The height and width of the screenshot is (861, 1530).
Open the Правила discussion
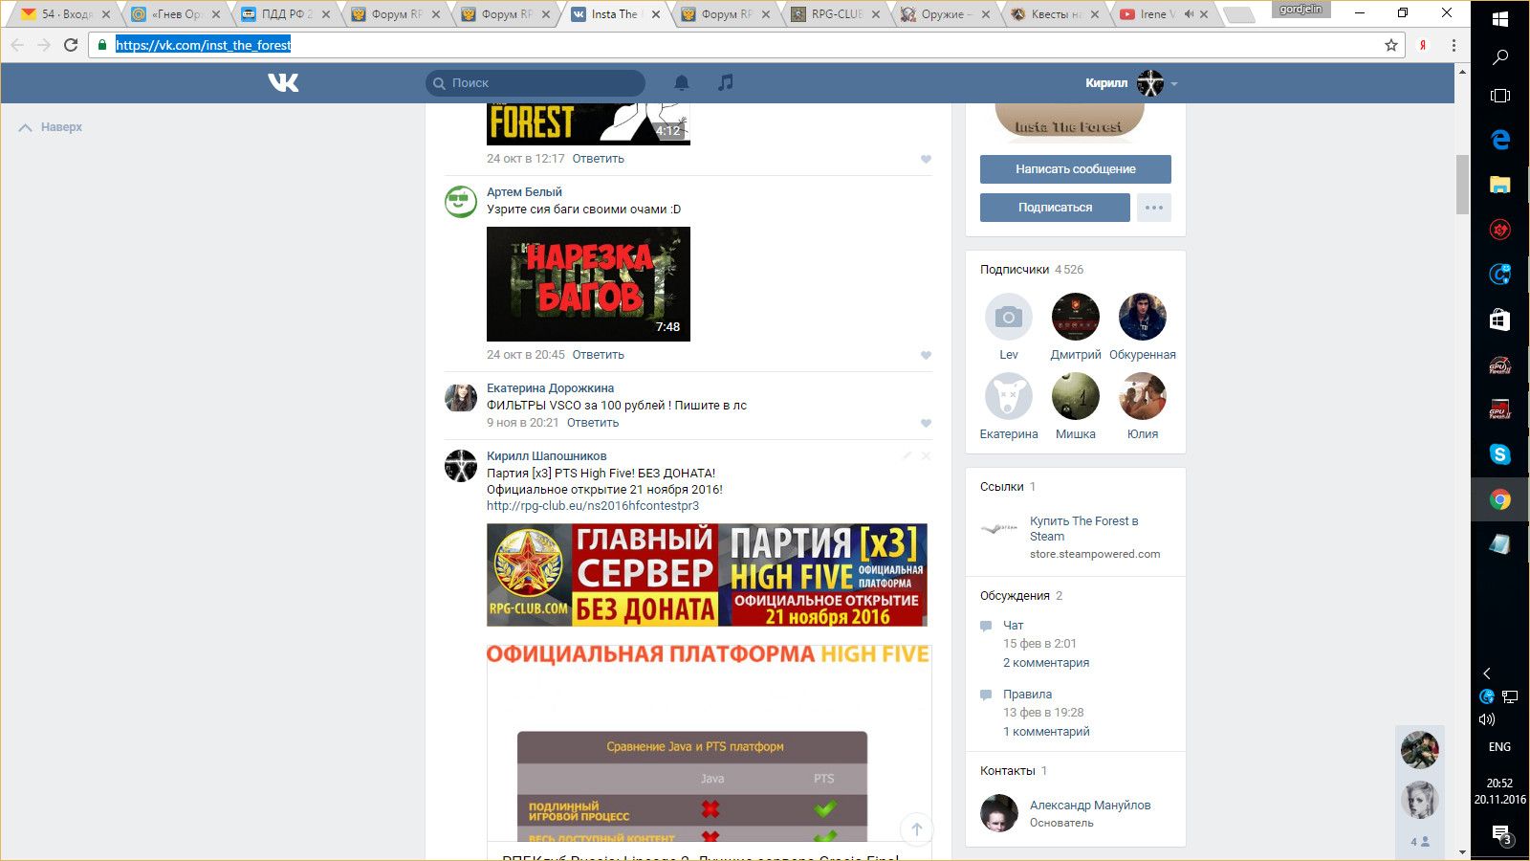(x=1027, y=695)
